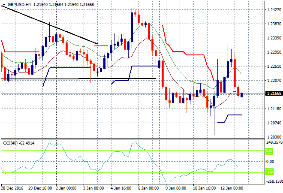Select the GBPUSD,H4 chart title text

coord(19,5)
